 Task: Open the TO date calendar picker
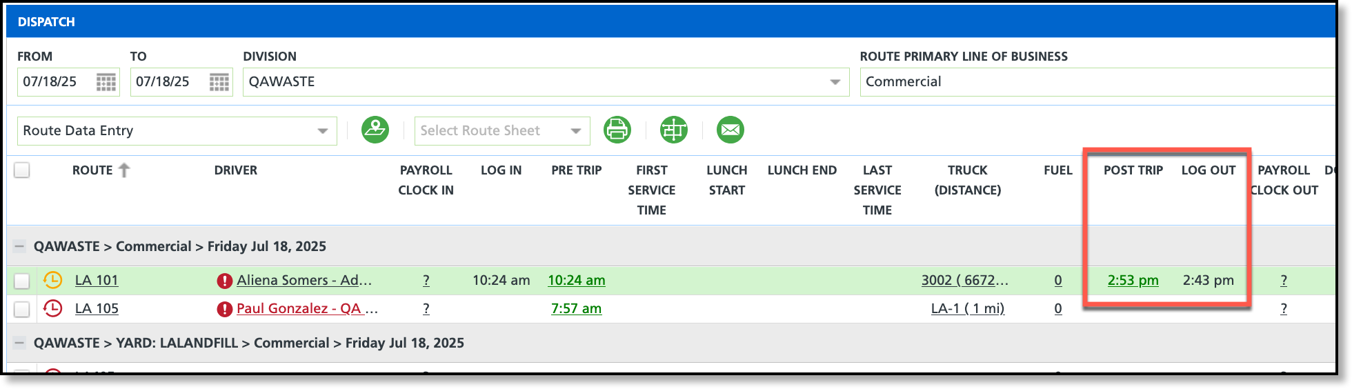pyautogui.click(x=219, y=82)
